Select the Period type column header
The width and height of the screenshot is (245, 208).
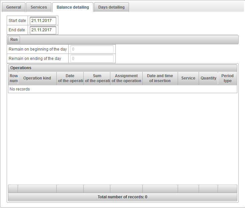[x=227, y=78]
